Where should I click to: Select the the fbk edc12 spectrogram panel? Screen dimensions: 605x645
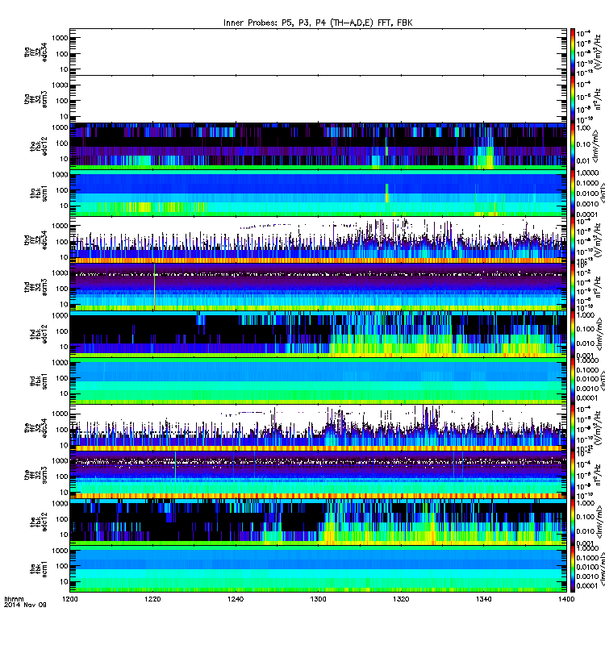318,522
